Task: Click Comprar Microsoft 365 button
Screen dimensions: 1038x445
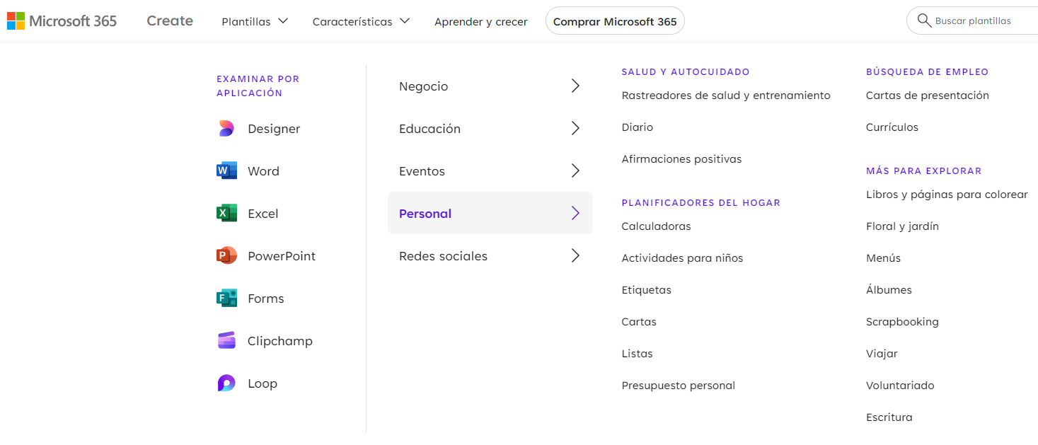Action: [615, 21]
